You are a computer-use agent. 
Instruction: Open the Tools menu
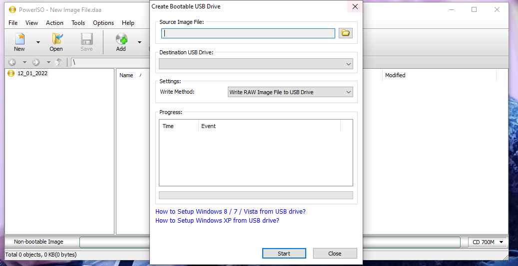(x=78, y=23)
